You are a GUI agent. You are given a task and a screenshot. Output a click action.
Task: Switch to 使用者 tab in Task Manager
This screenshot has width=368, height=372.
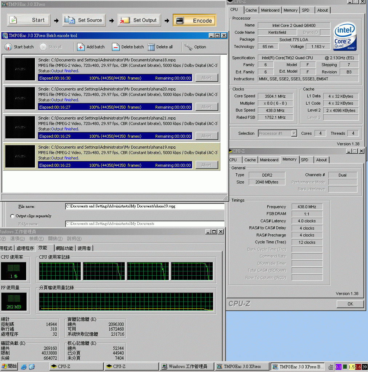tap(84, 248)
